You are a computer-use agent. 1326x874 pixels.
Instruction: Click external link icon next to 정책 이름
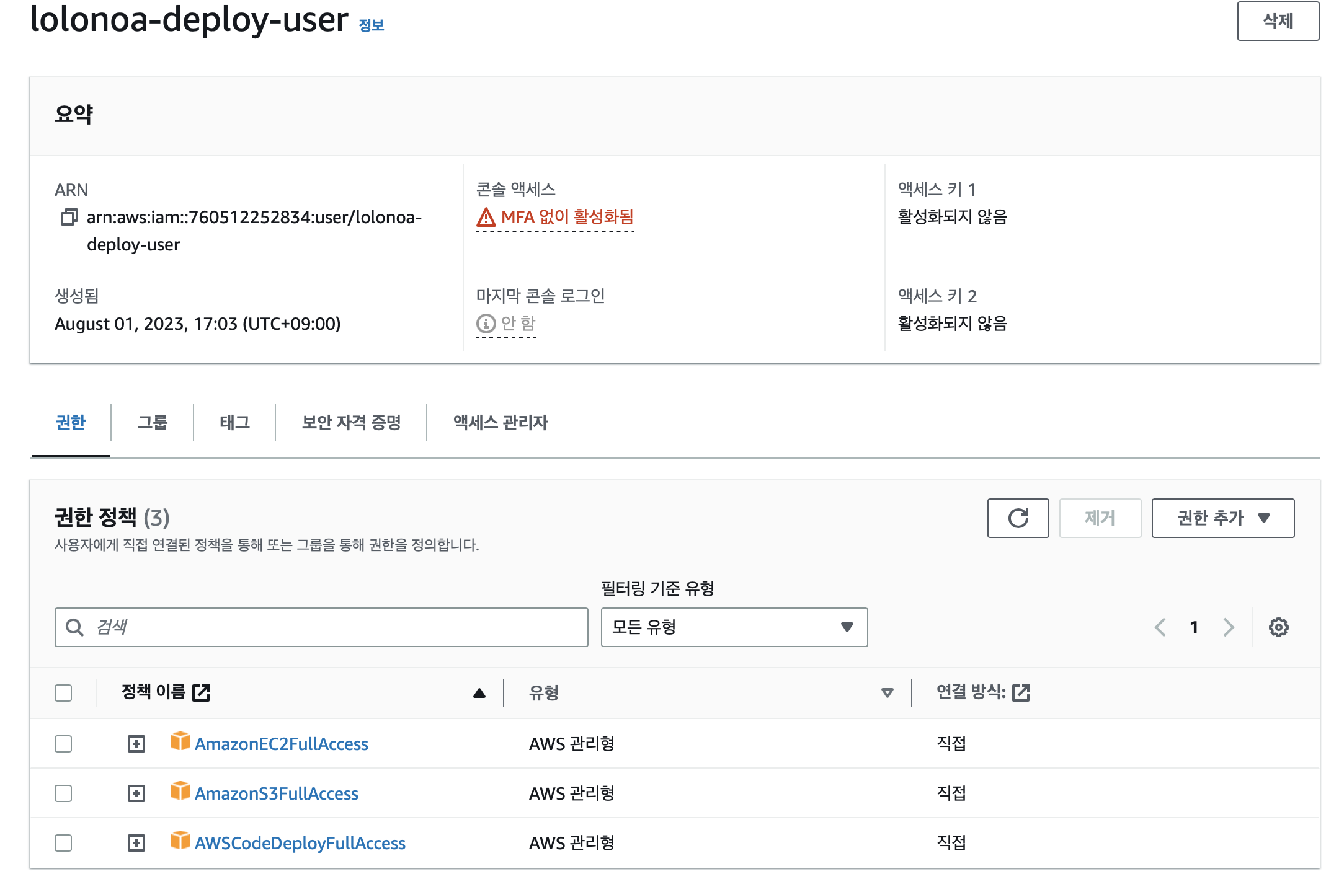[202, 692]
